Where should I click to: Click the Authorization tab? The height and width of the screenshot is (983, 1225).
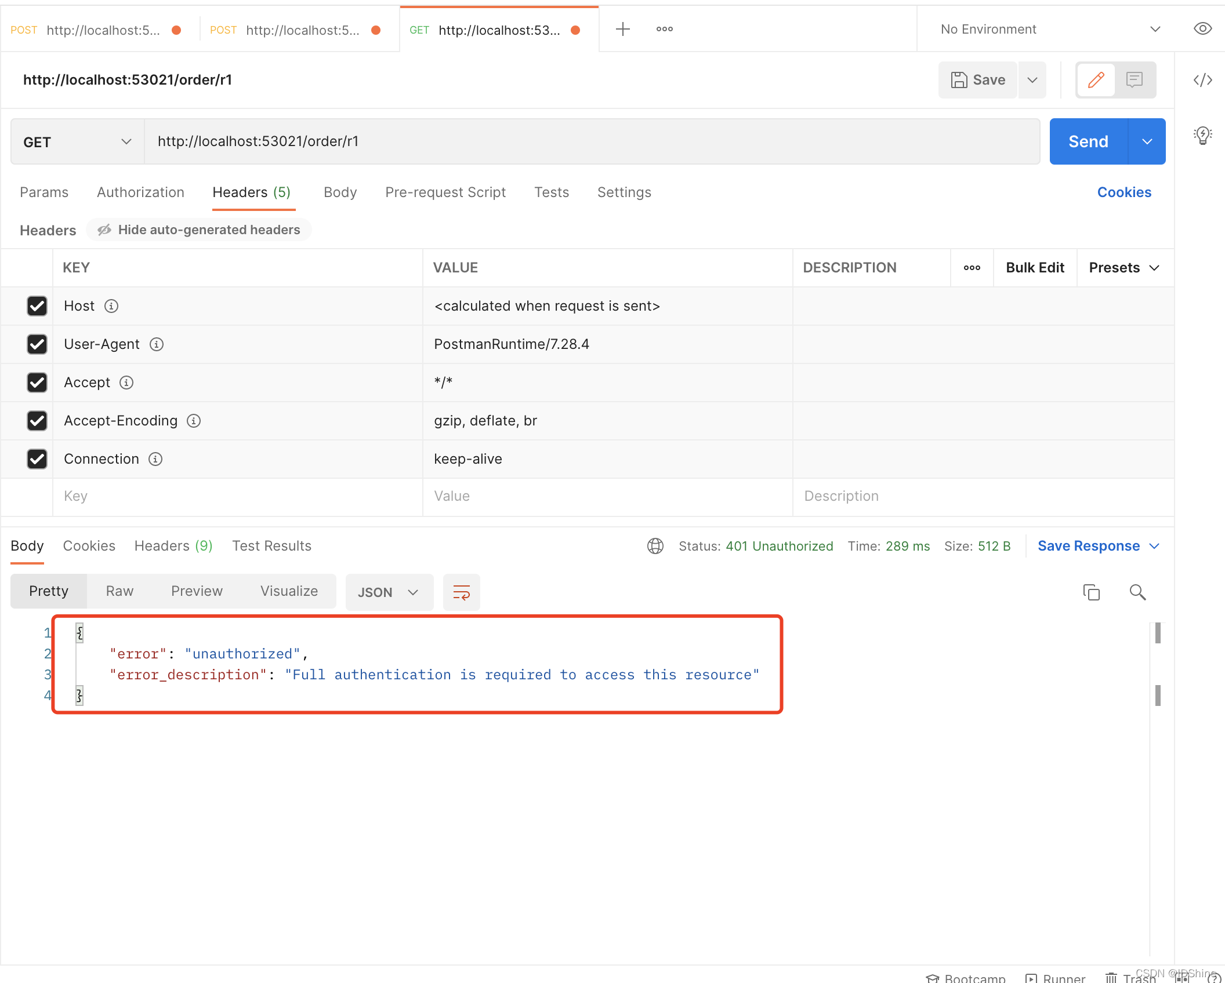tap(140, 192)
